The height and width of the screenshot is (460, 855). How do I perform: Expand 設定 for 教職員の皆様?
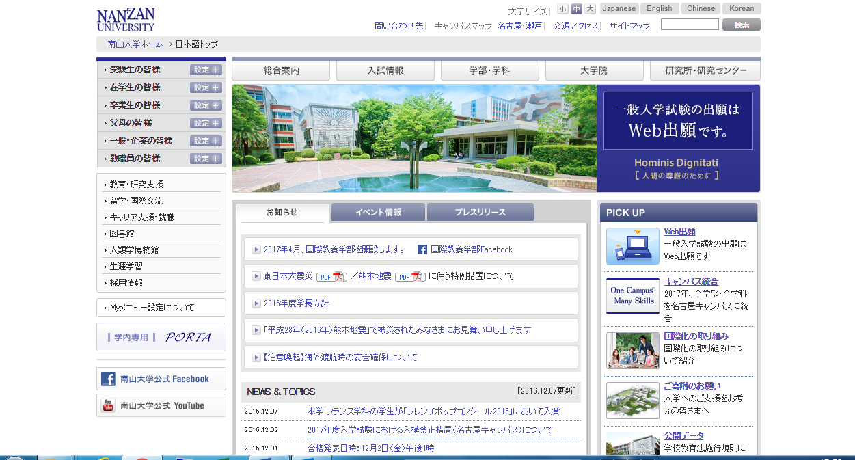(206, 159)
